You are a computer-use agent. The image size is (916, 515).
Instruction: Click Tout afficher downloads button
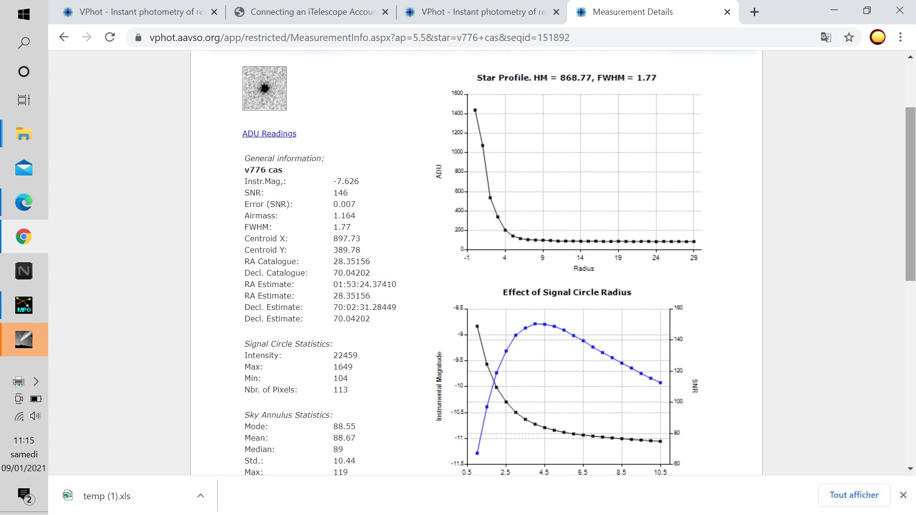pyautogui.click(x=854, y=495)
